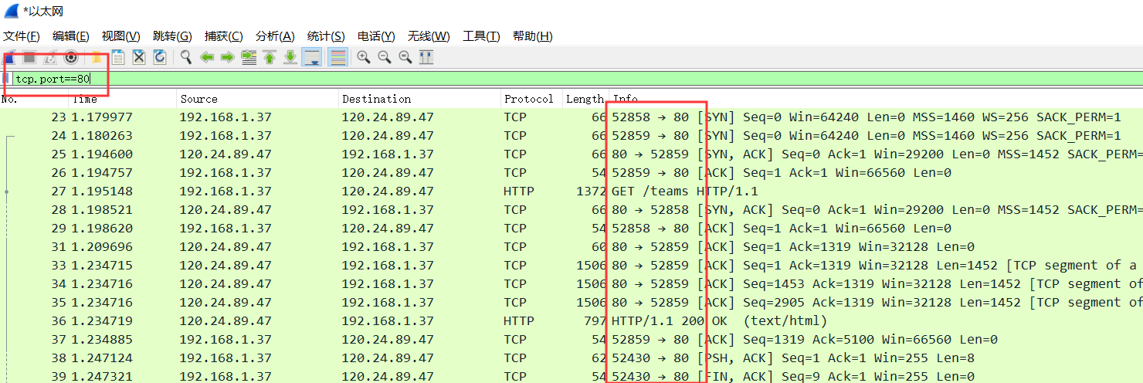Open the capture options gear icon
Viewport: 1143px width, 383px height.
(x=71, y=57)
